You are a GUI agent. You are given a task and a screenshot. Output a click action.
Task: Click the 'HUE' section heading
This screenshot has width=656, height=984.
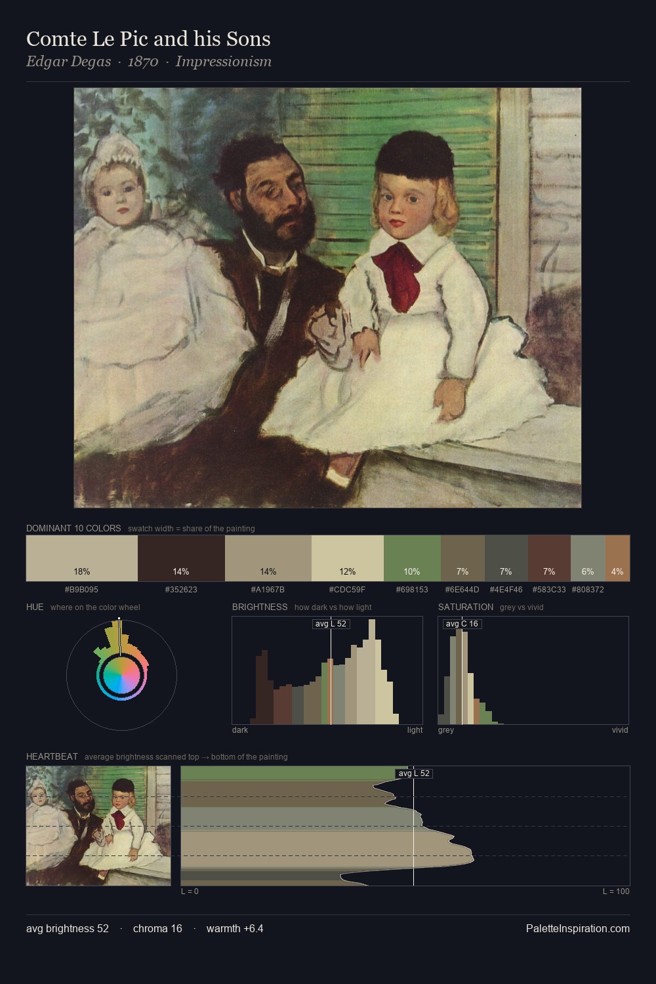coord(35,607)
